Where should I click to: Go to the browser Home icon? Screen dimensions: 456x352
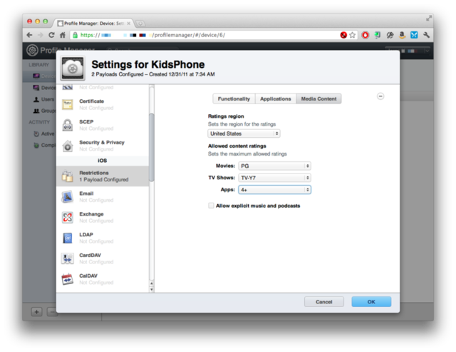[63, 35]
